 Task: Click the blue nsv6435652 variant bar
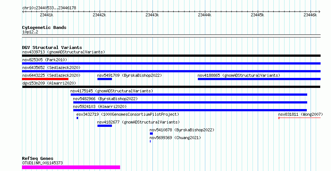(x=171, y=71)
